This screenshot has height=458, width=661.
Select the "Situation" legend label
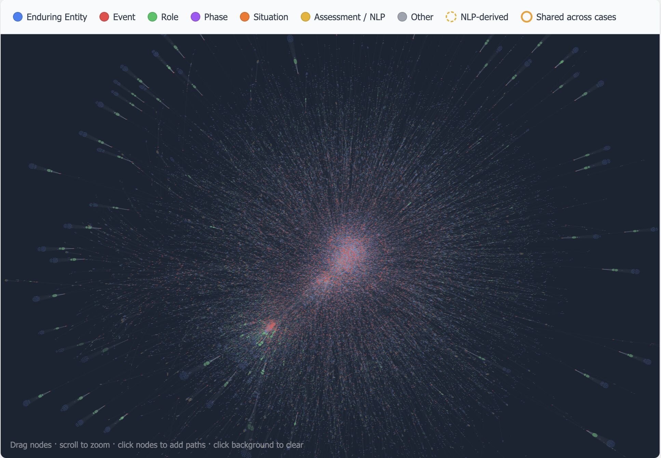click(271, 17)
